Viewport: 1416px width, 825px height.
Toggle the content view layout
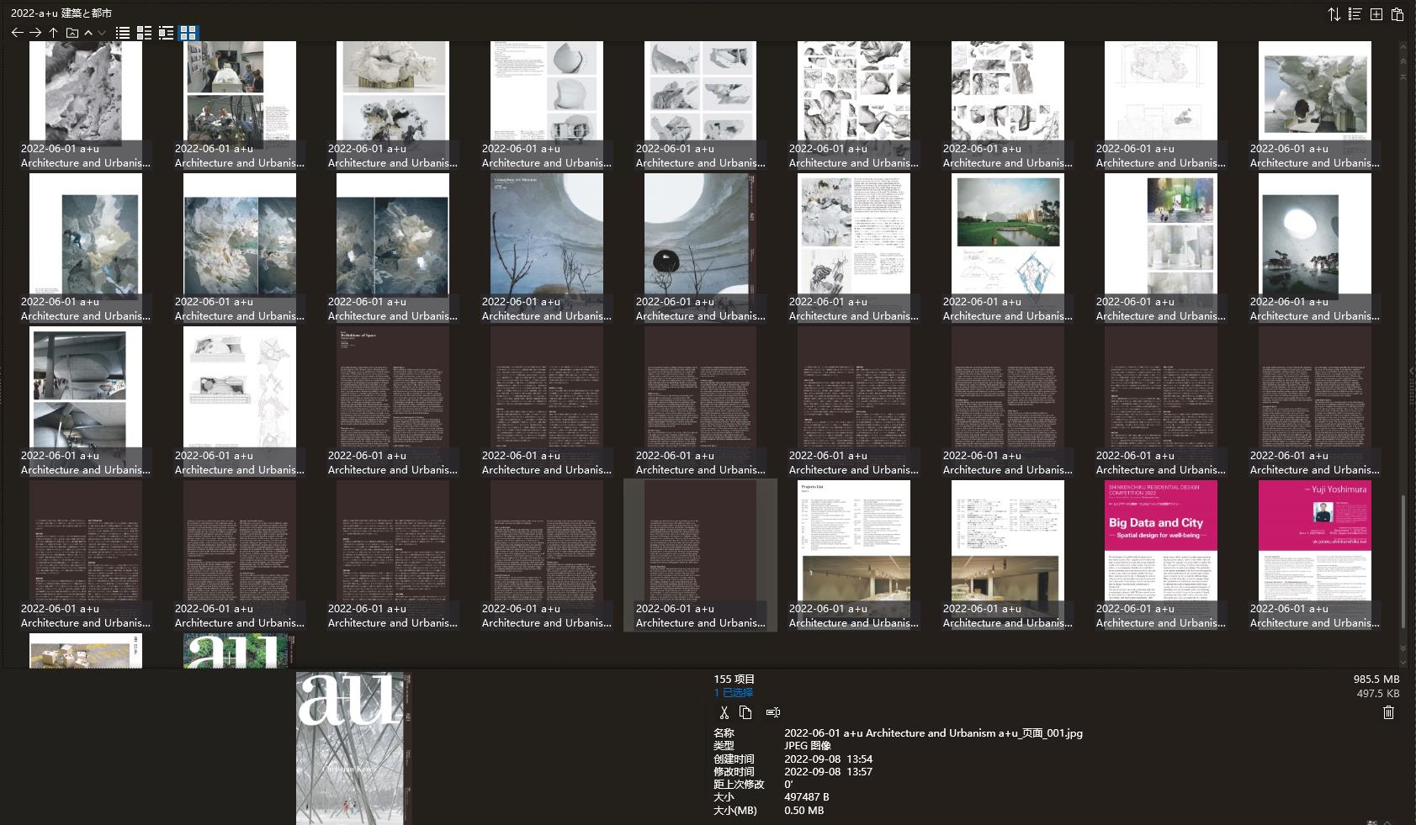[x=167, y=33]
